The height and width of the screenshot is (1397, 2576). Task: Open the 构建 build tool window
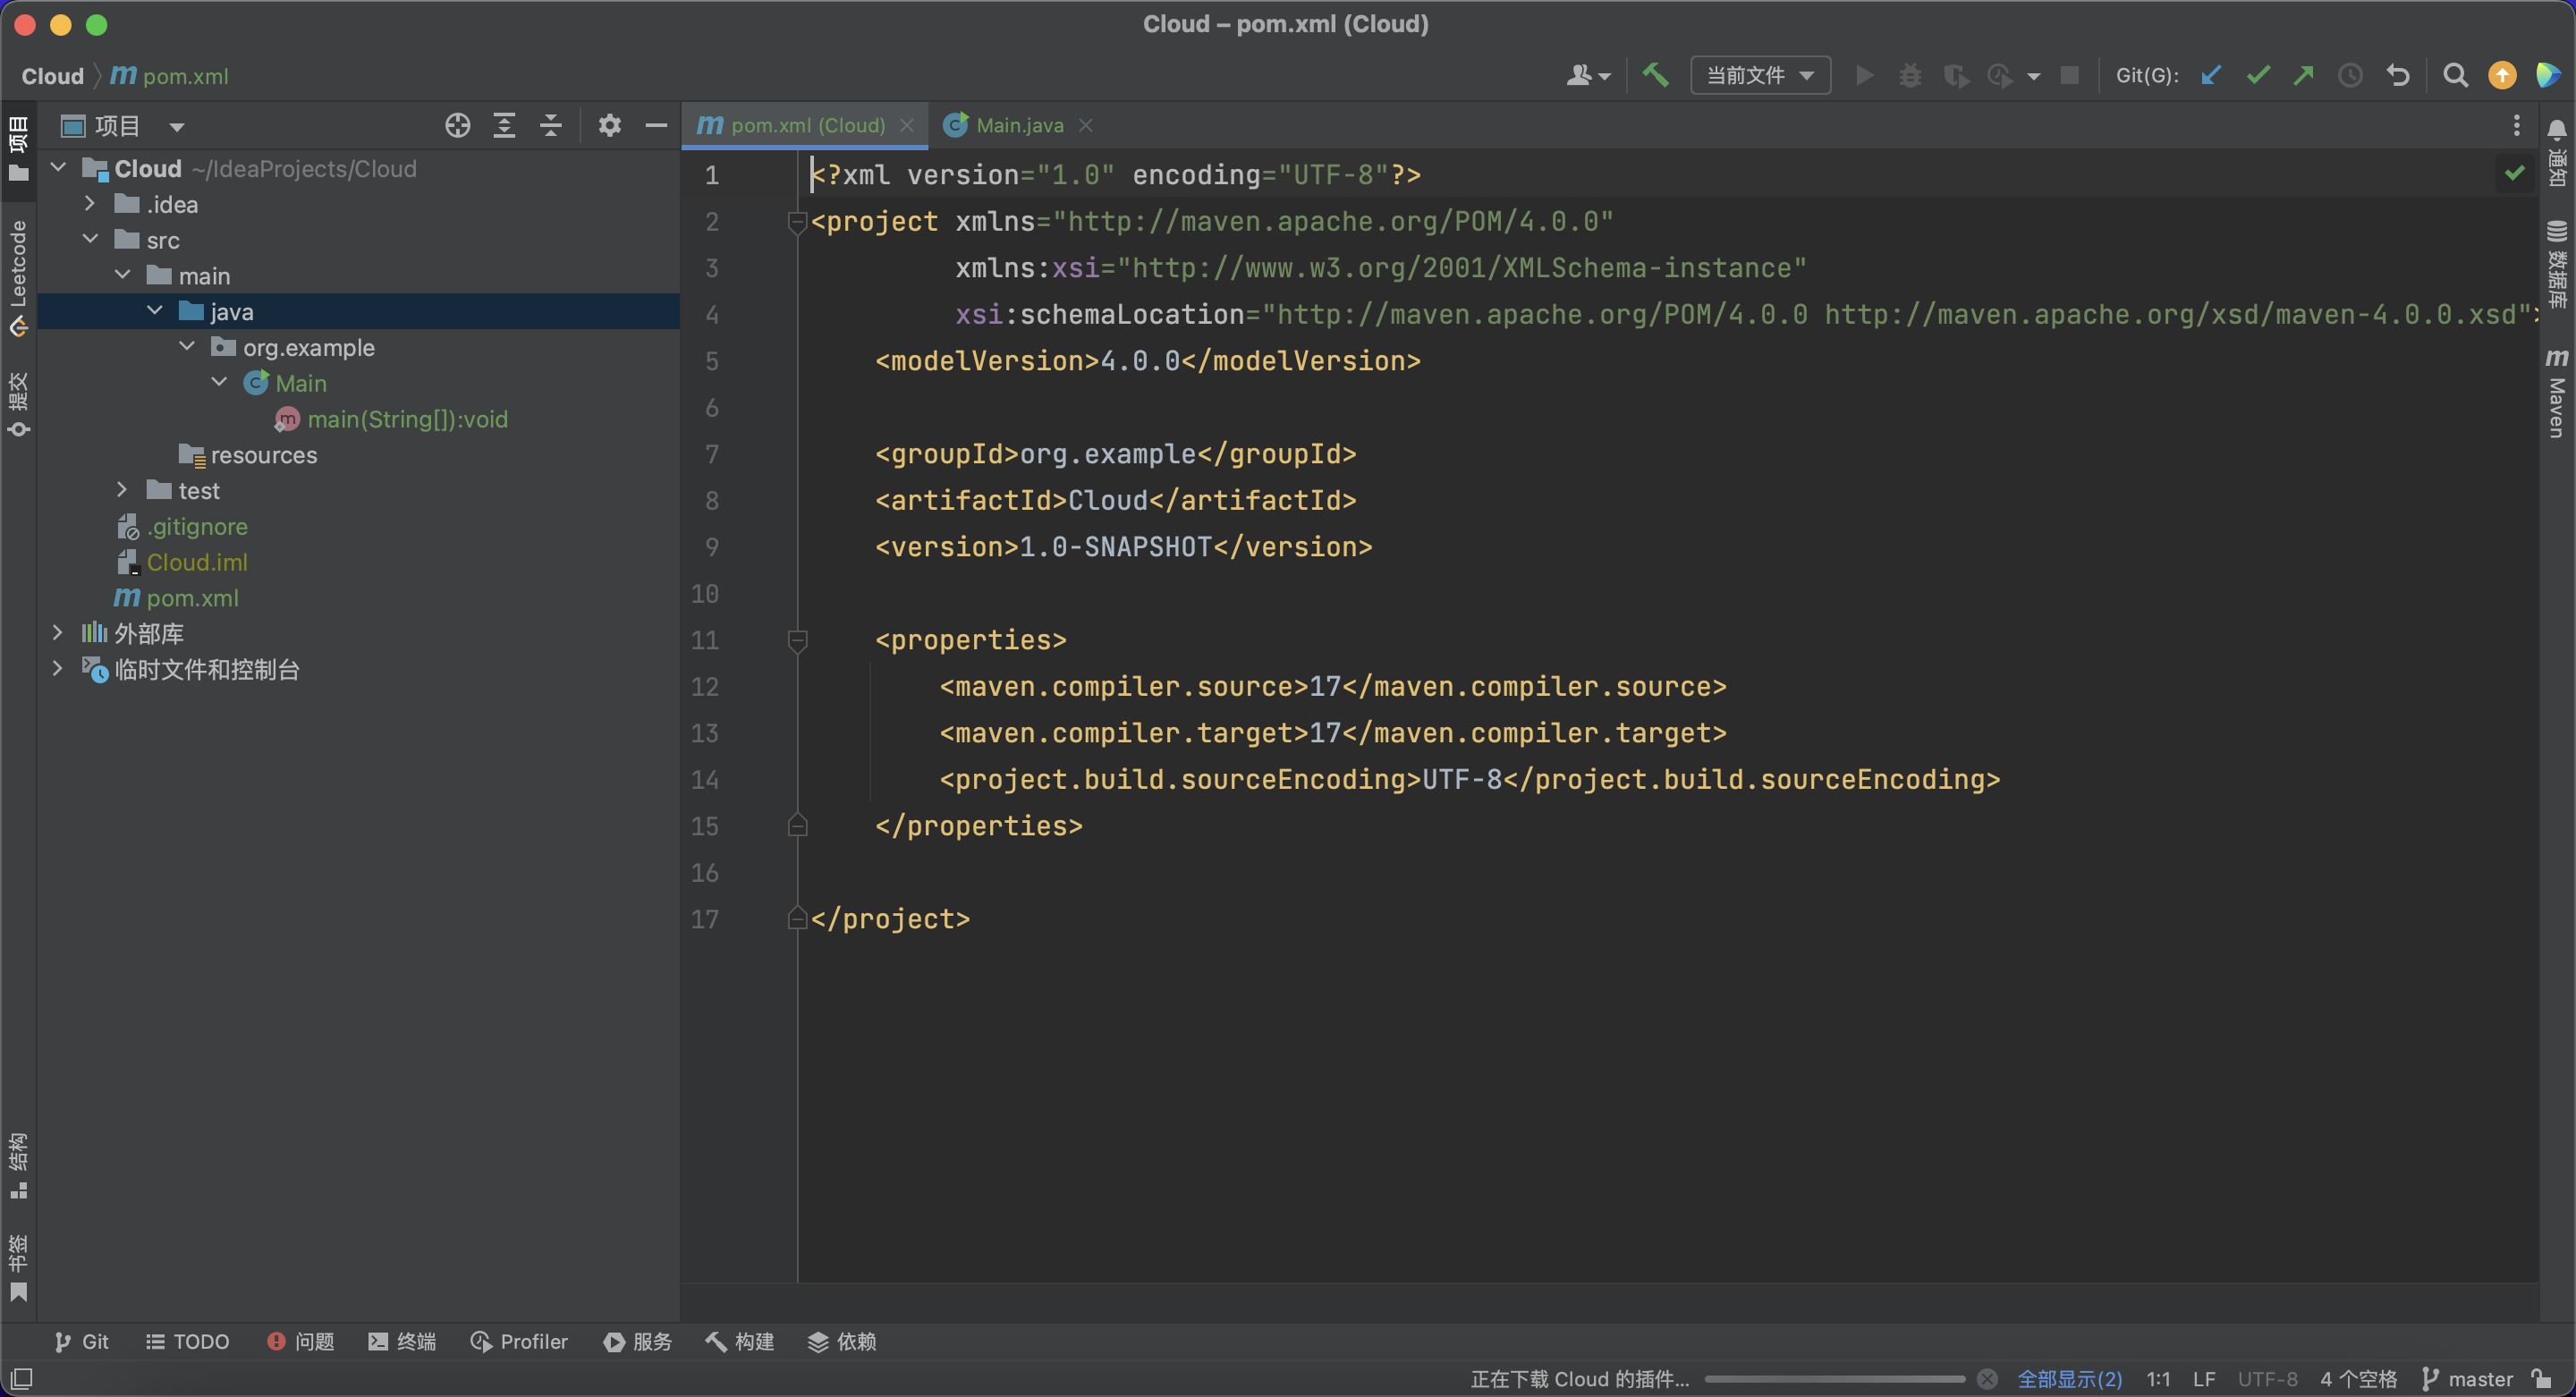(740, 1341)
